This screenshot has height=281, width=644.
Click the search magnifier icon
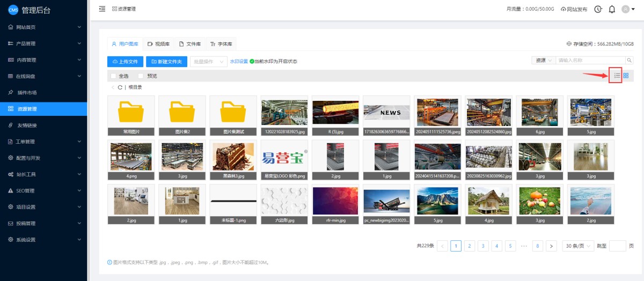[630, 61]
